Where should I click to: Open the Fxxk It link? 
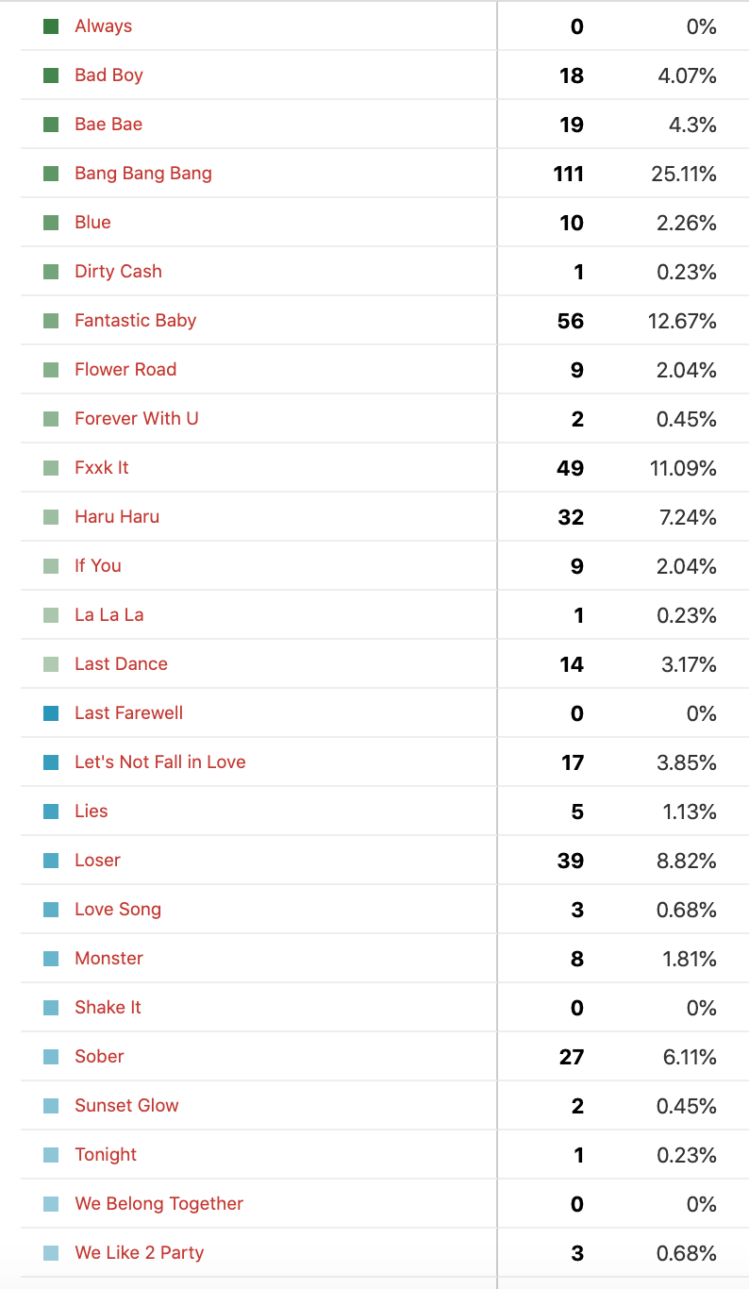tap(102, 468)
